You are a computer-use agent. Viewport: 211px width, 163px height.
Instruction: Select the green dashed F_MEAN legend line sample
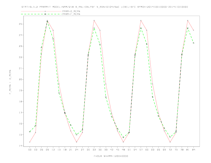tap(41, 14)
